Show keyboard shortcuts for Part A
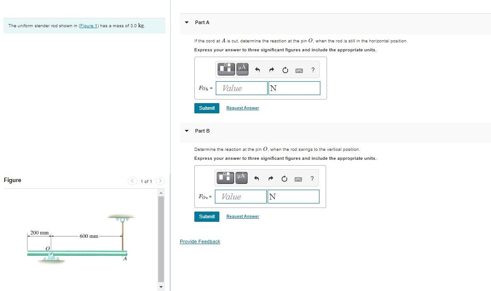Image resolution: width=491 pixels, height=291 pixels. point(299,71)
